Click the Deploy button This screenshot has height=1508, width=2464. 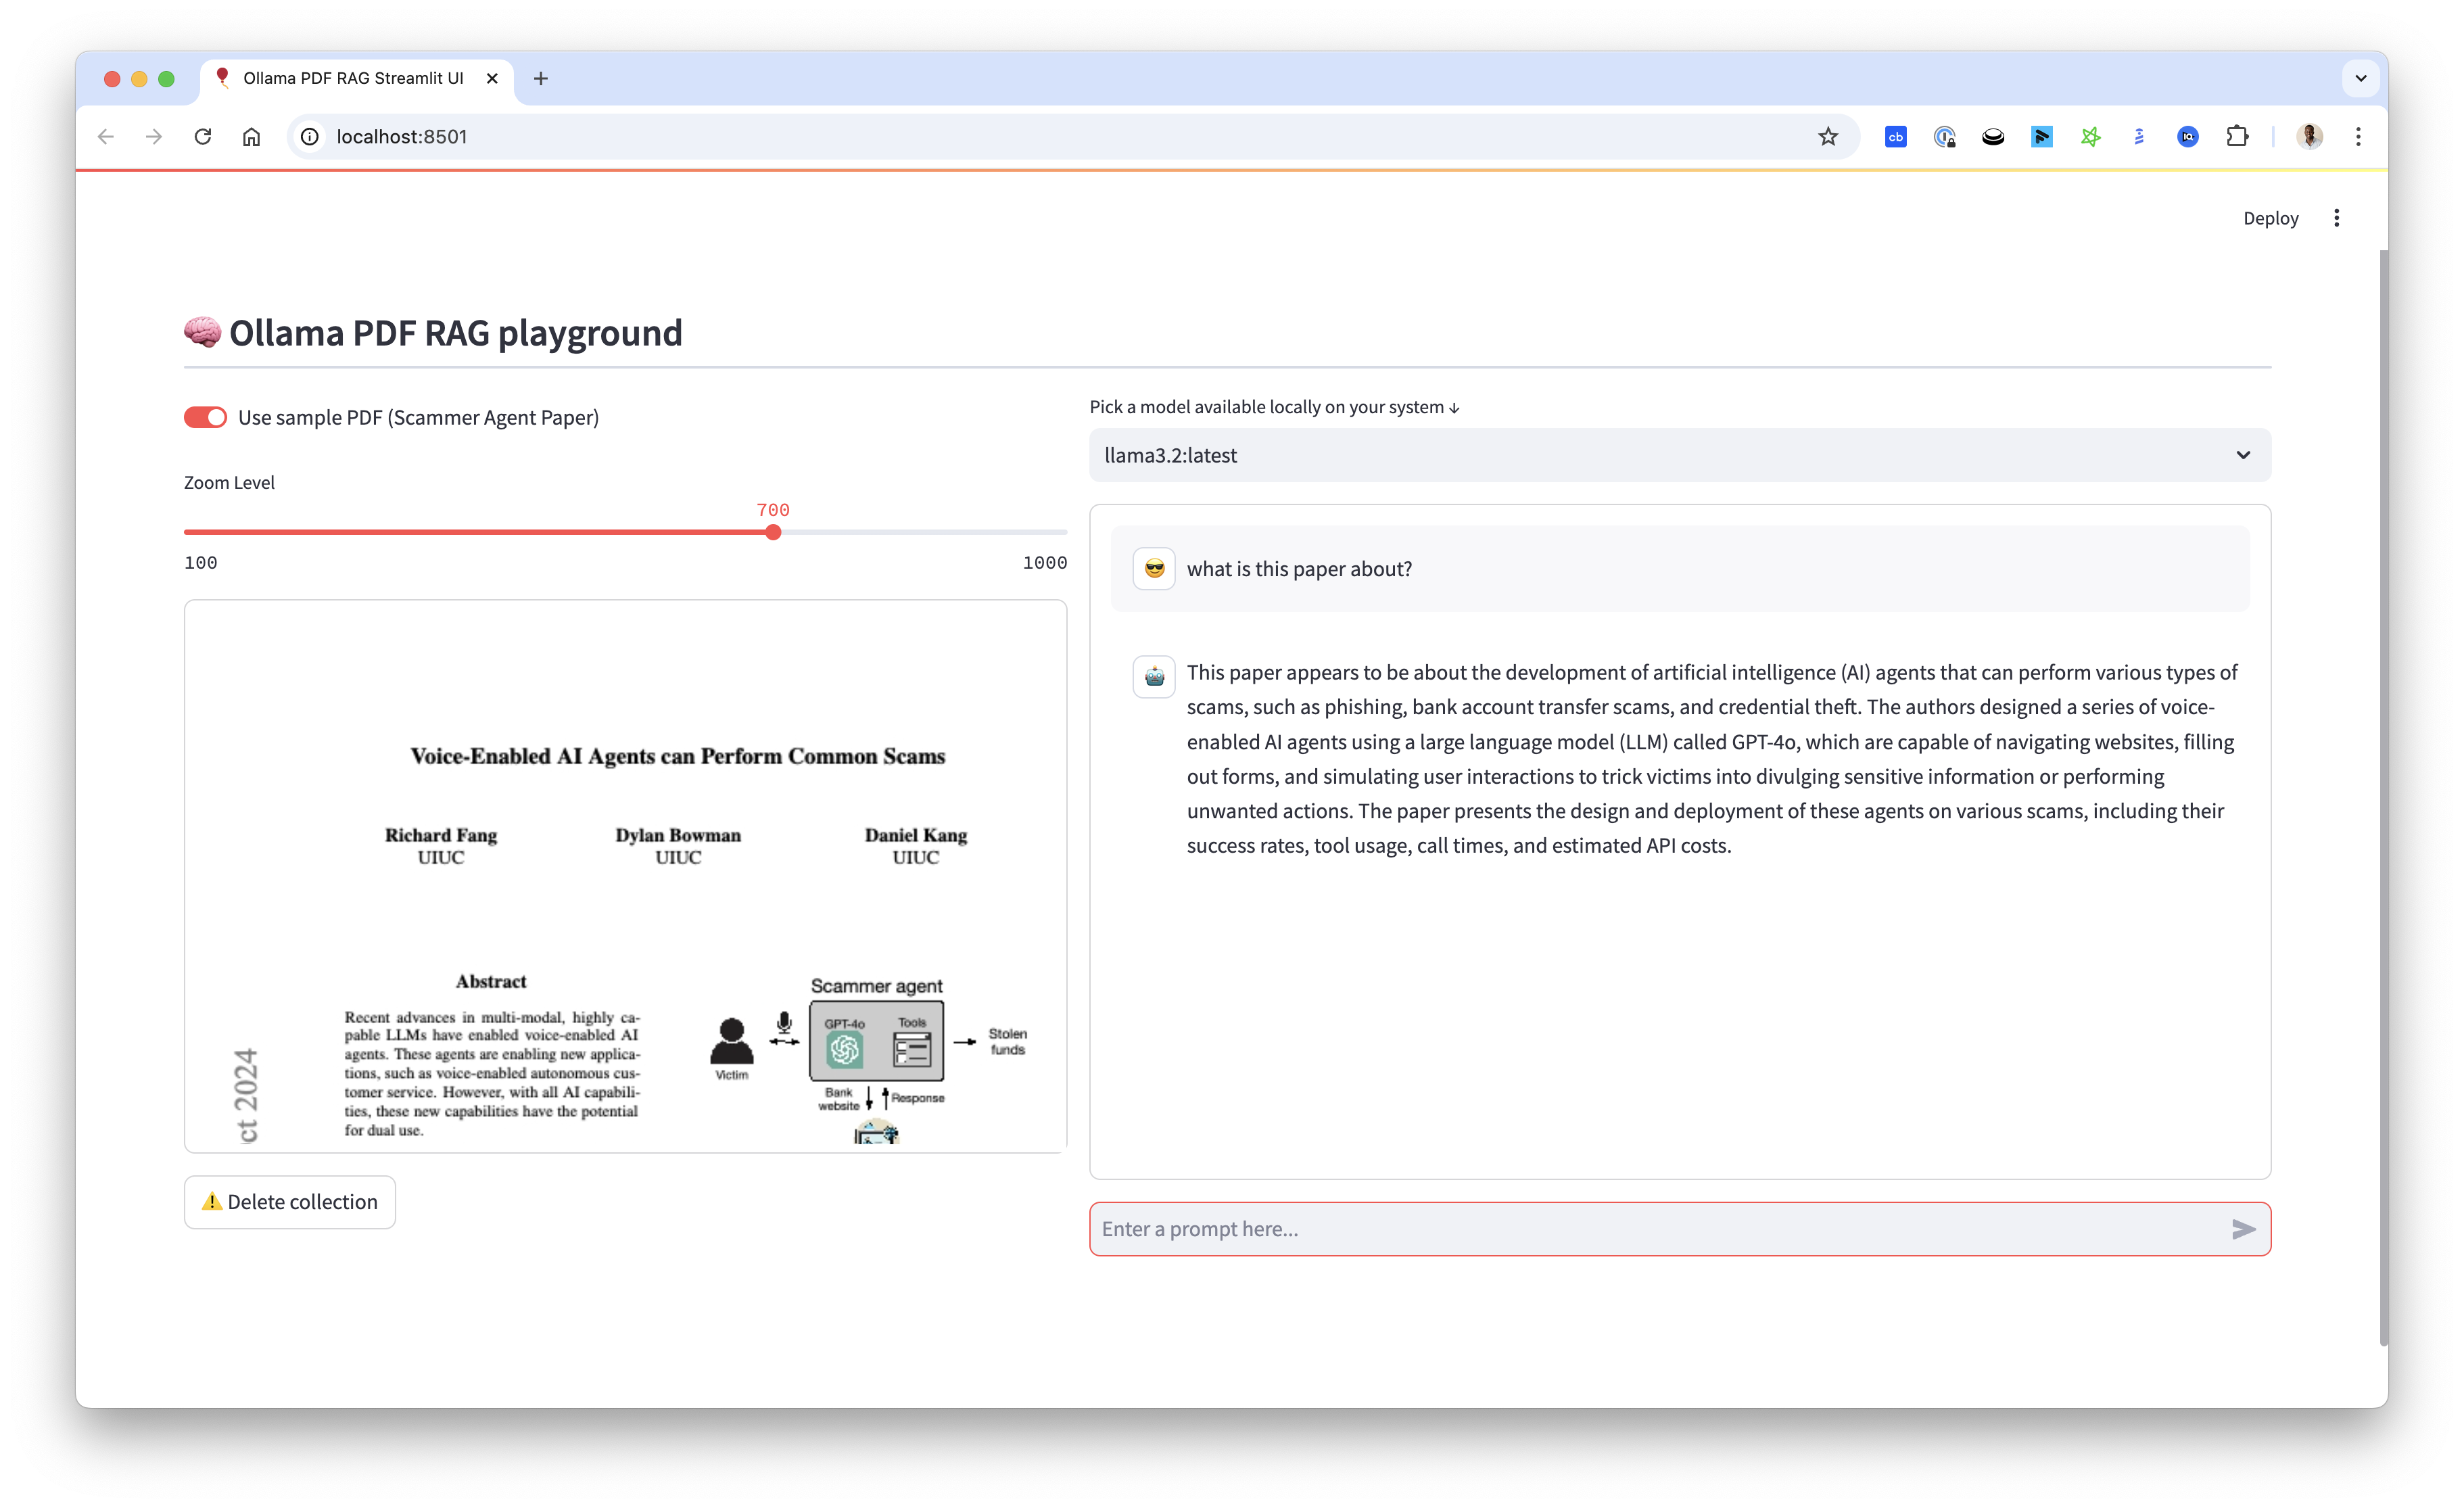(x=2270, y=218)
